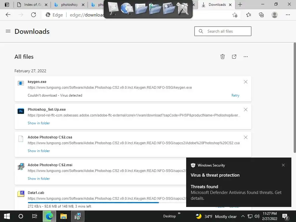Open File Explorer from taskbar
This screenshot has width=296, height=222.
pos(64,216)
